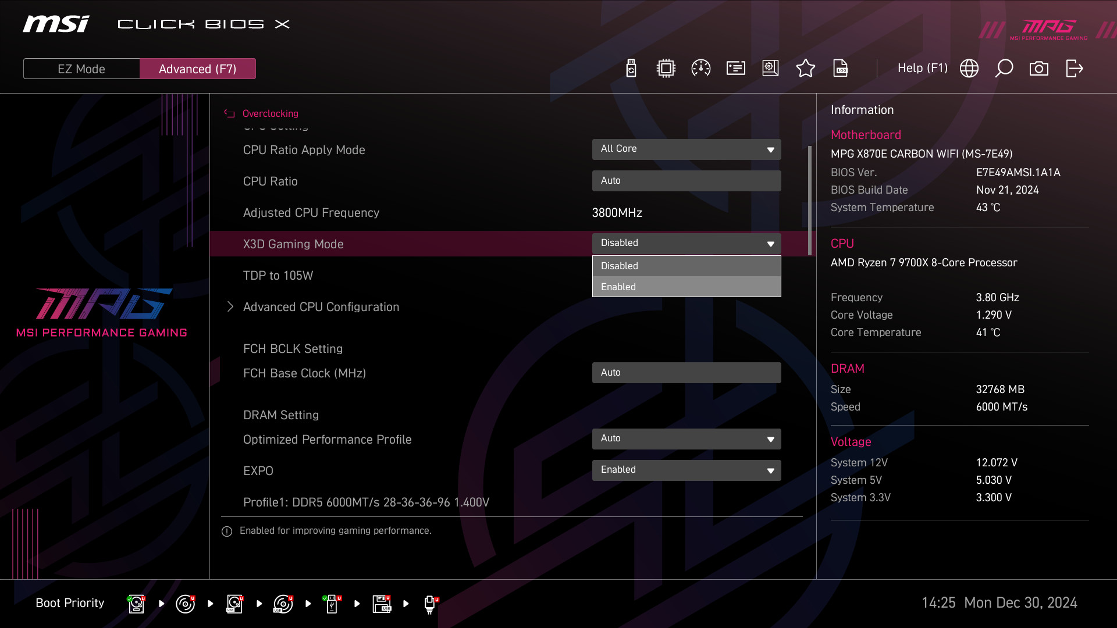The height and width of the screenshot is (628, 1117).
Task: Open Favorites star icon
Action: pyautogui.click(x=806, y=69)
